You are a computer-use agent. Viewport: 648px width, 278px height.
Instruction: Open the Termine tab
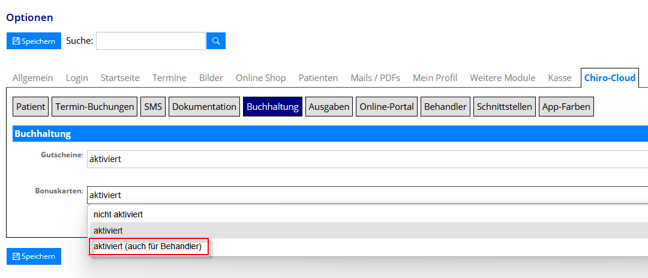(x=169, y=78)
